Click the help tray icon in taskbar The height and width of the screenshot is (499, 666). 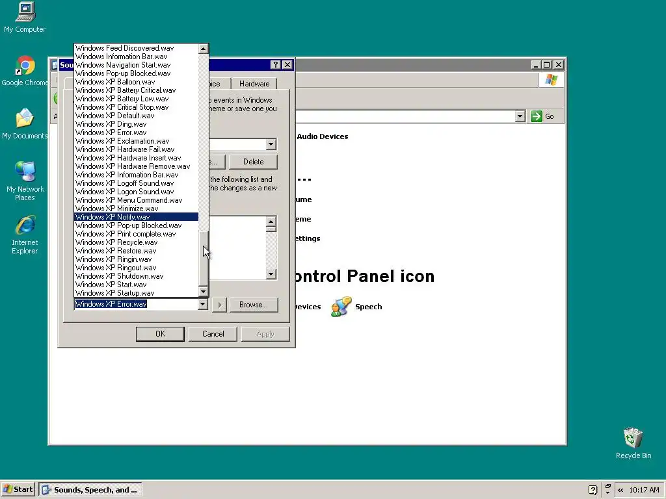coord(593,490)
